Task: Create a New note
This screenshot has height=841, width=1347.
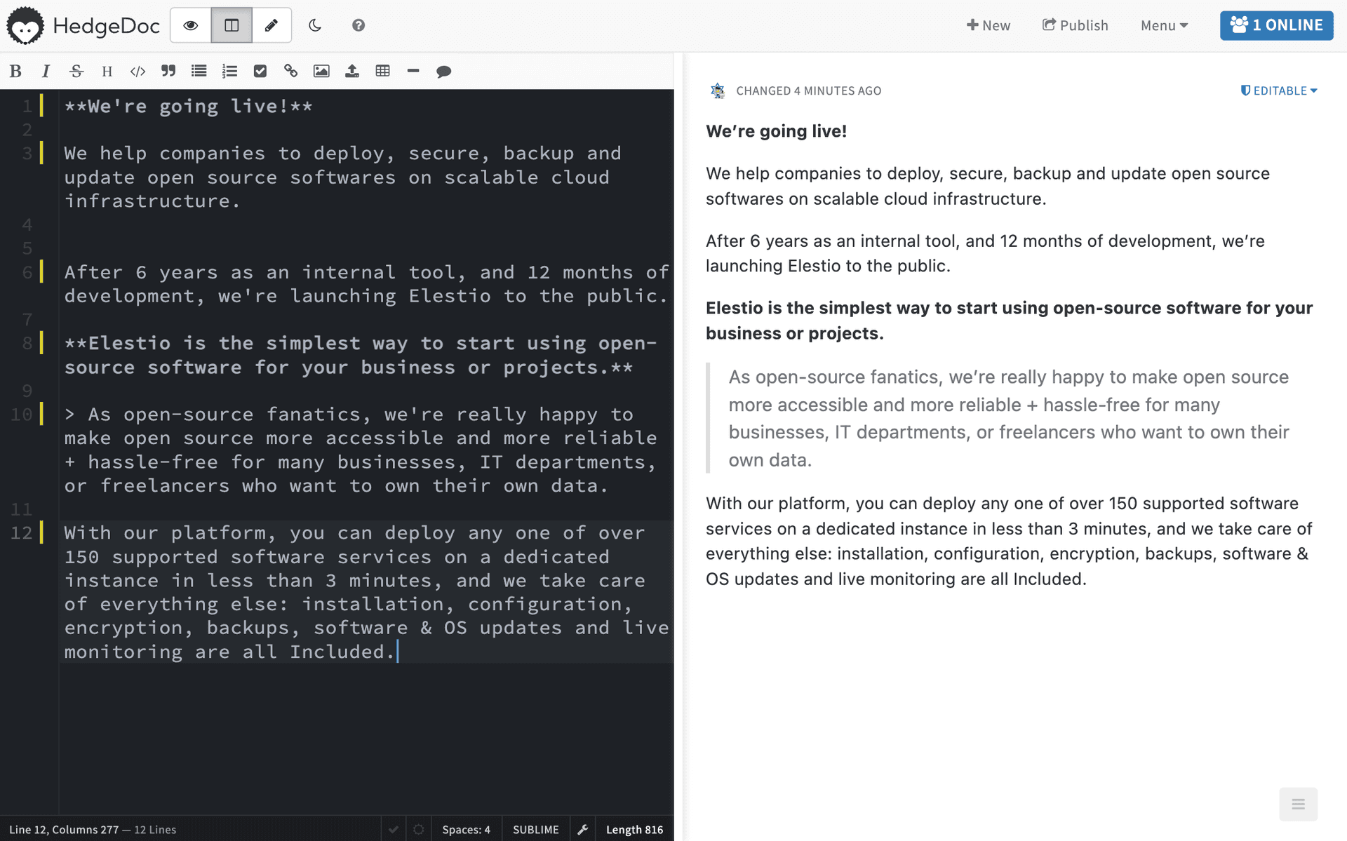Action: [989, 25]
